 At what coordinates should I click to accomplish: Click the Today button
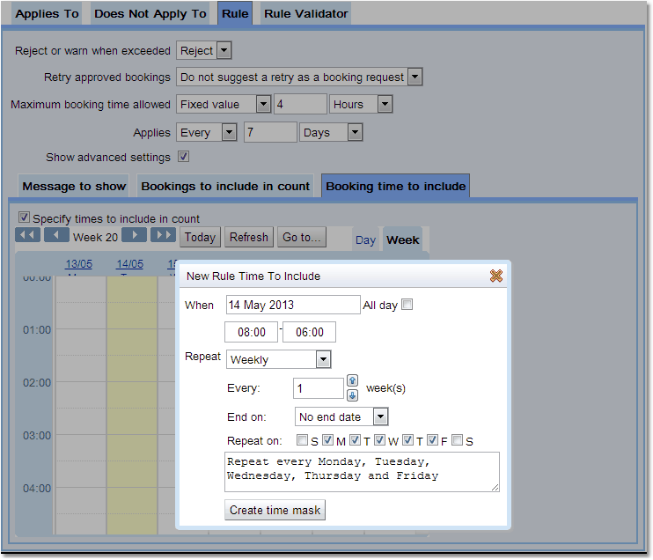(x=200, y=237)
